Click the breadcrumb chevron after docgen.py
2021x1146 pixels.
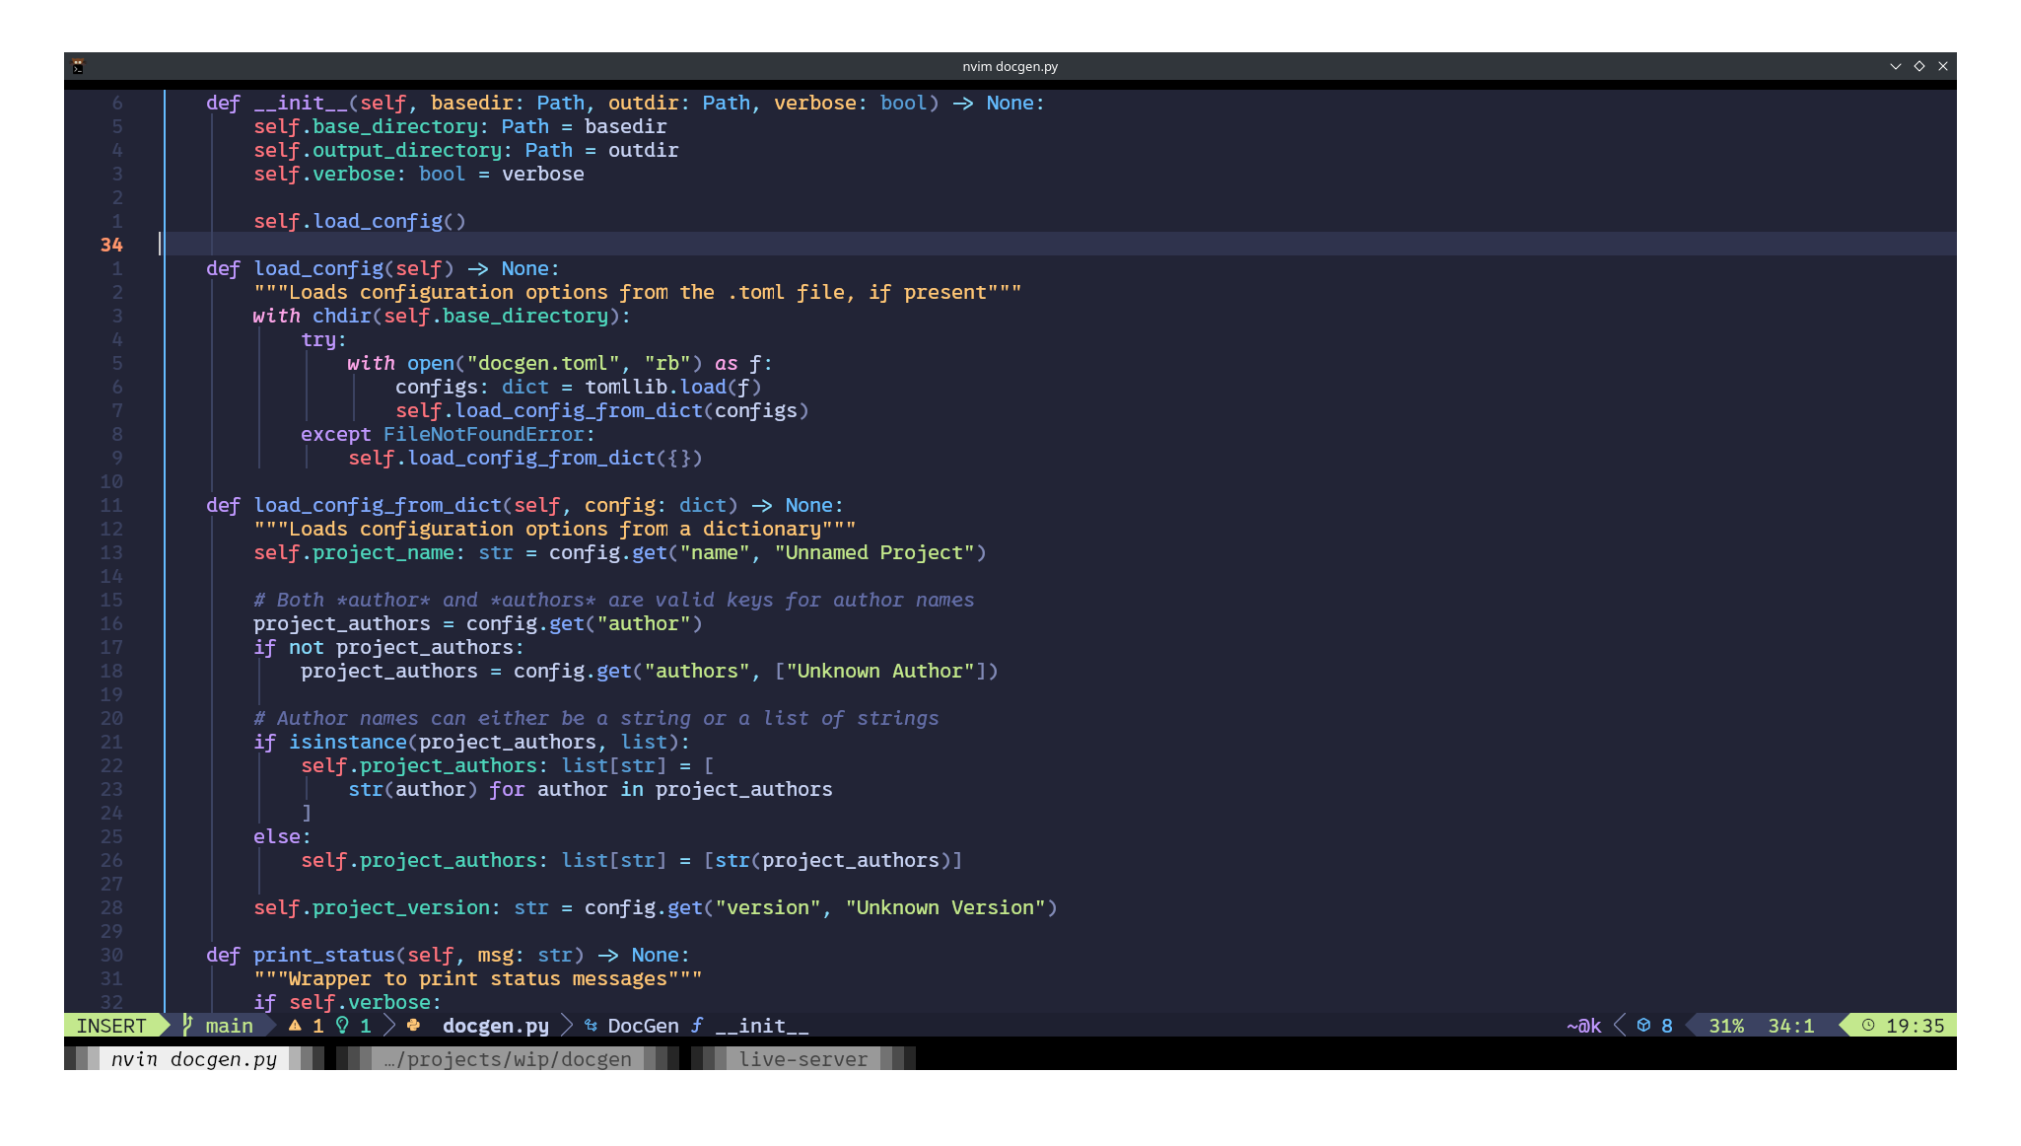coord(567,1026)
